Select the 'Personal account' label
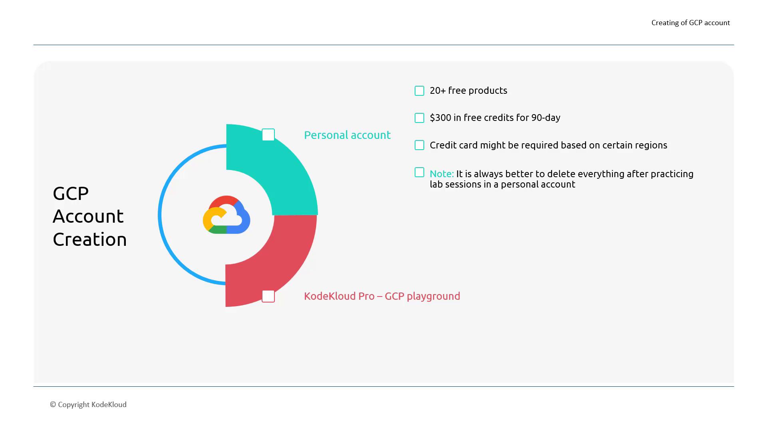The width and height of the screenshot is (767, 431). click(x=347, y=135)
